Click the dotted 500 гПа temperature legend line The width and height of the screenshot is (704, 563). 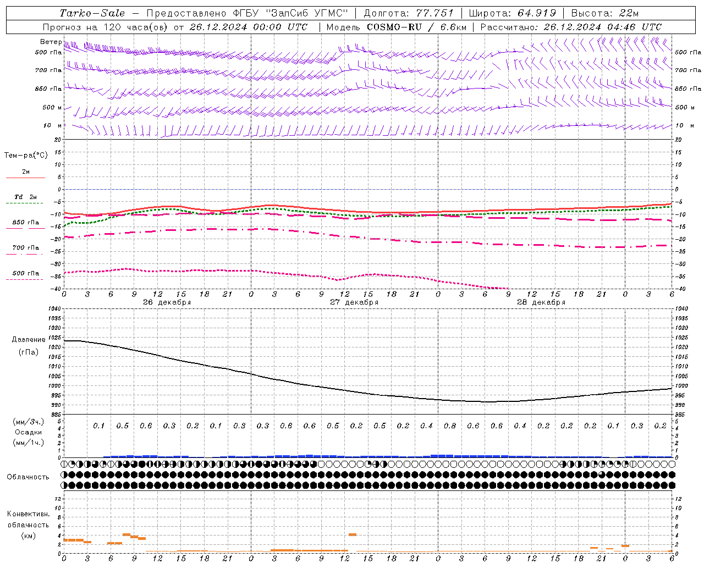(24, 279)
